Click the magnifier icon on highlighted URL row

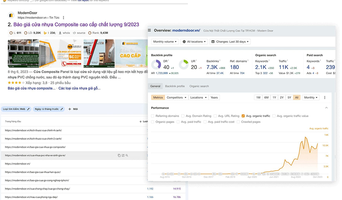pyautogui.click(x=127, y=155)
